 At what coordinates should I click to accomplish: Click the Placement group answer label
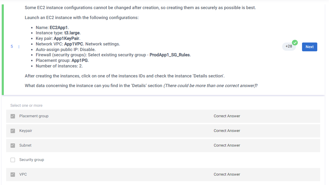34,116
